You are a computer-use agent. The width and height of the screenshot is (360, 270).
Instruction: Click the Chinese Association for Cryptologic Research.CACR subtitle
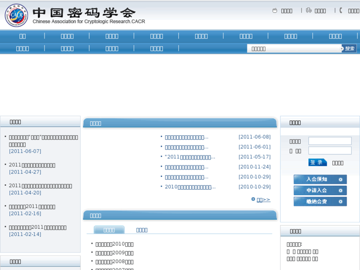(89, 22)
